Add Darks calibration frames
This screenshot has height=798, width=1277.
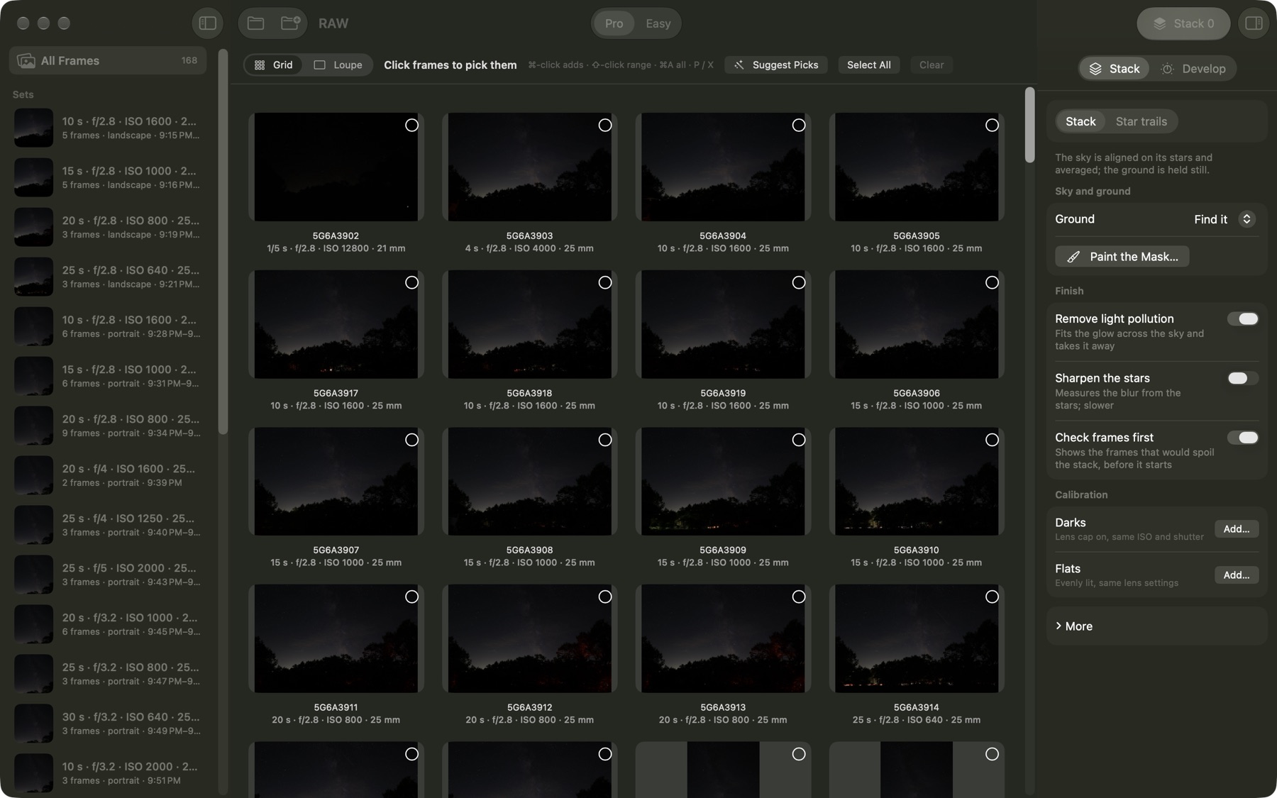click(x=1237, y=529)
